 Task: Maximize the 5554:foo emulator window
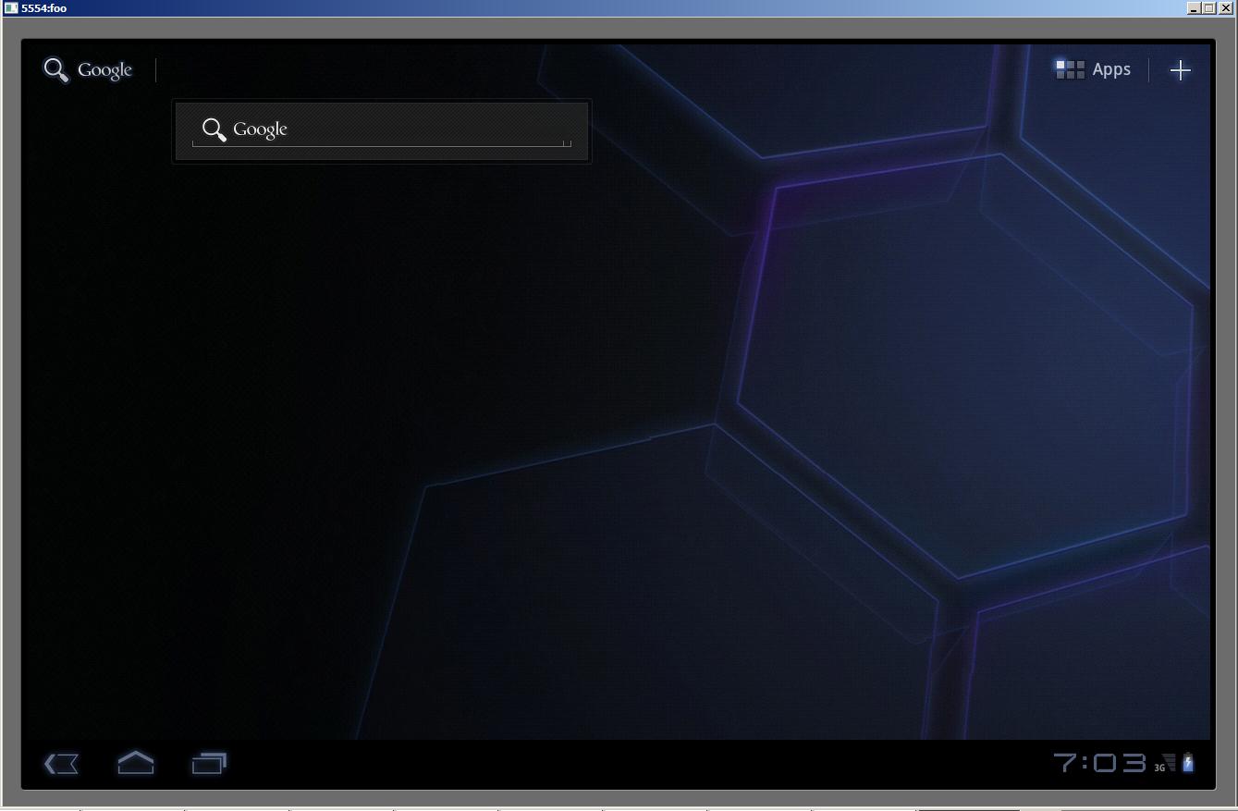pyautogui.click(x=1209, y=8)
